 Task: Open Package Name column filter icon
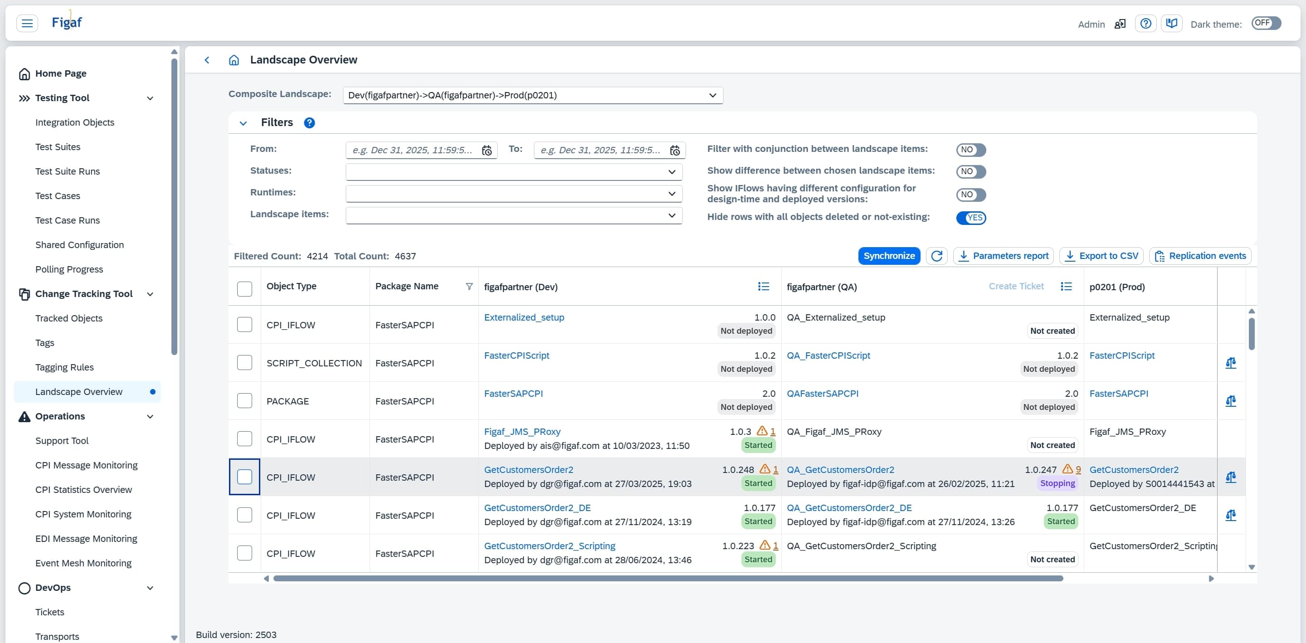coord(469,287)
